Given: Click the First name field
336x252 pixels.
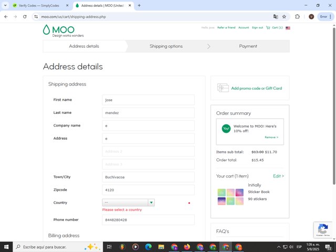Looking at the screenshot, I should tap(148, 100).
